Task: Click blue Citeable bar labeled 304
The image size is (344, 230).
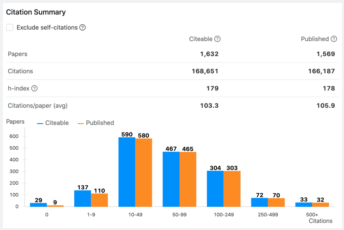Action: 215,189
